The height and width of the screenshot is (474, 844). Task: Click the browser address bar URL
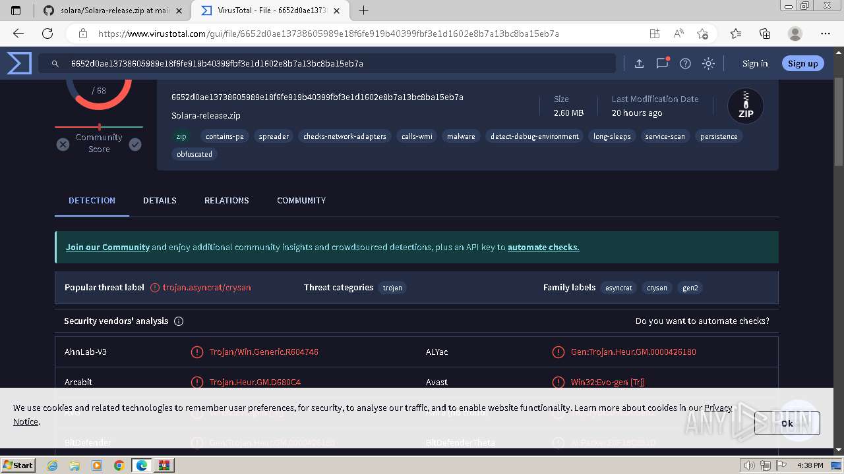pyautogui.click(x=328, y=34)
